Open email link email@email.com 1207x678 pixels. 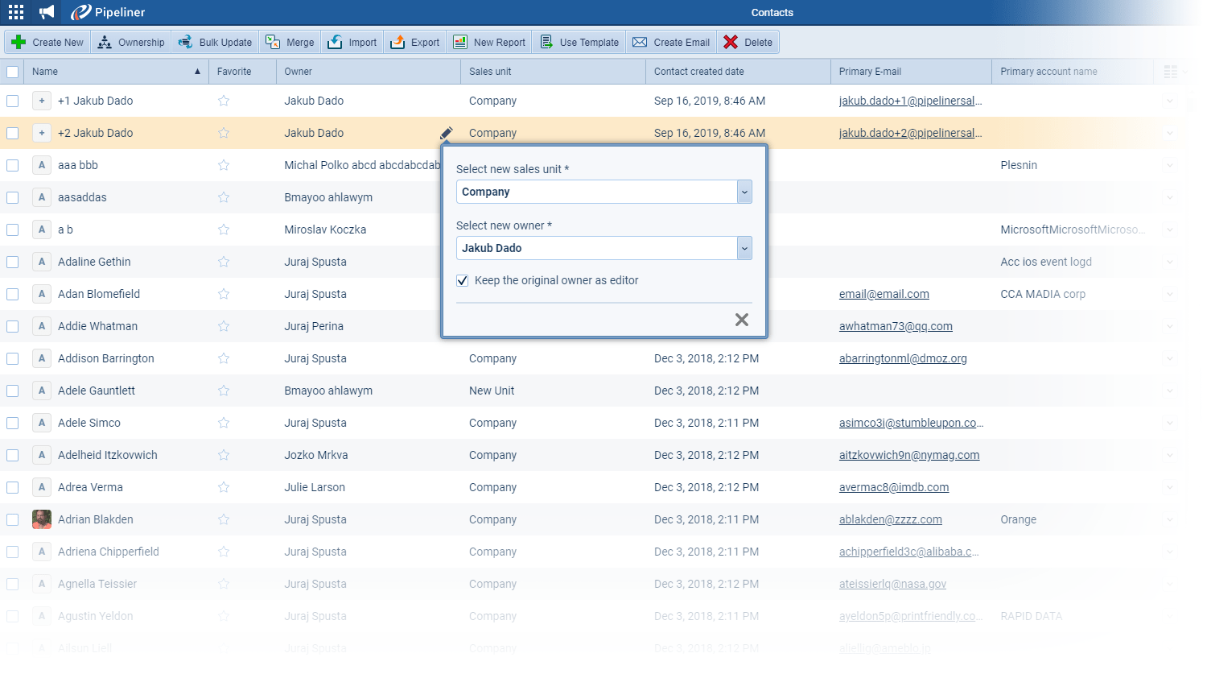click(884, 294)
